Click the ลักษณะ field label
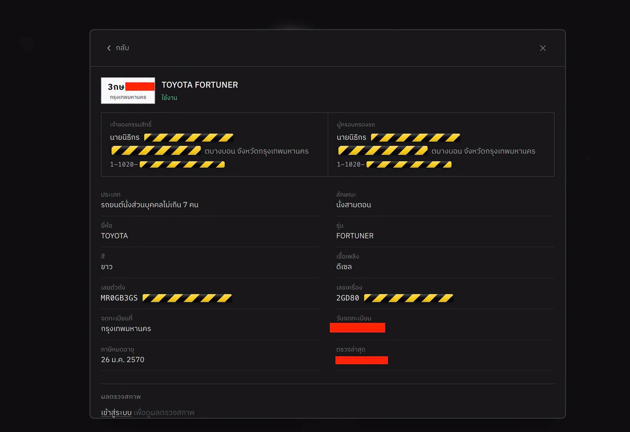 tap(346, 194)
